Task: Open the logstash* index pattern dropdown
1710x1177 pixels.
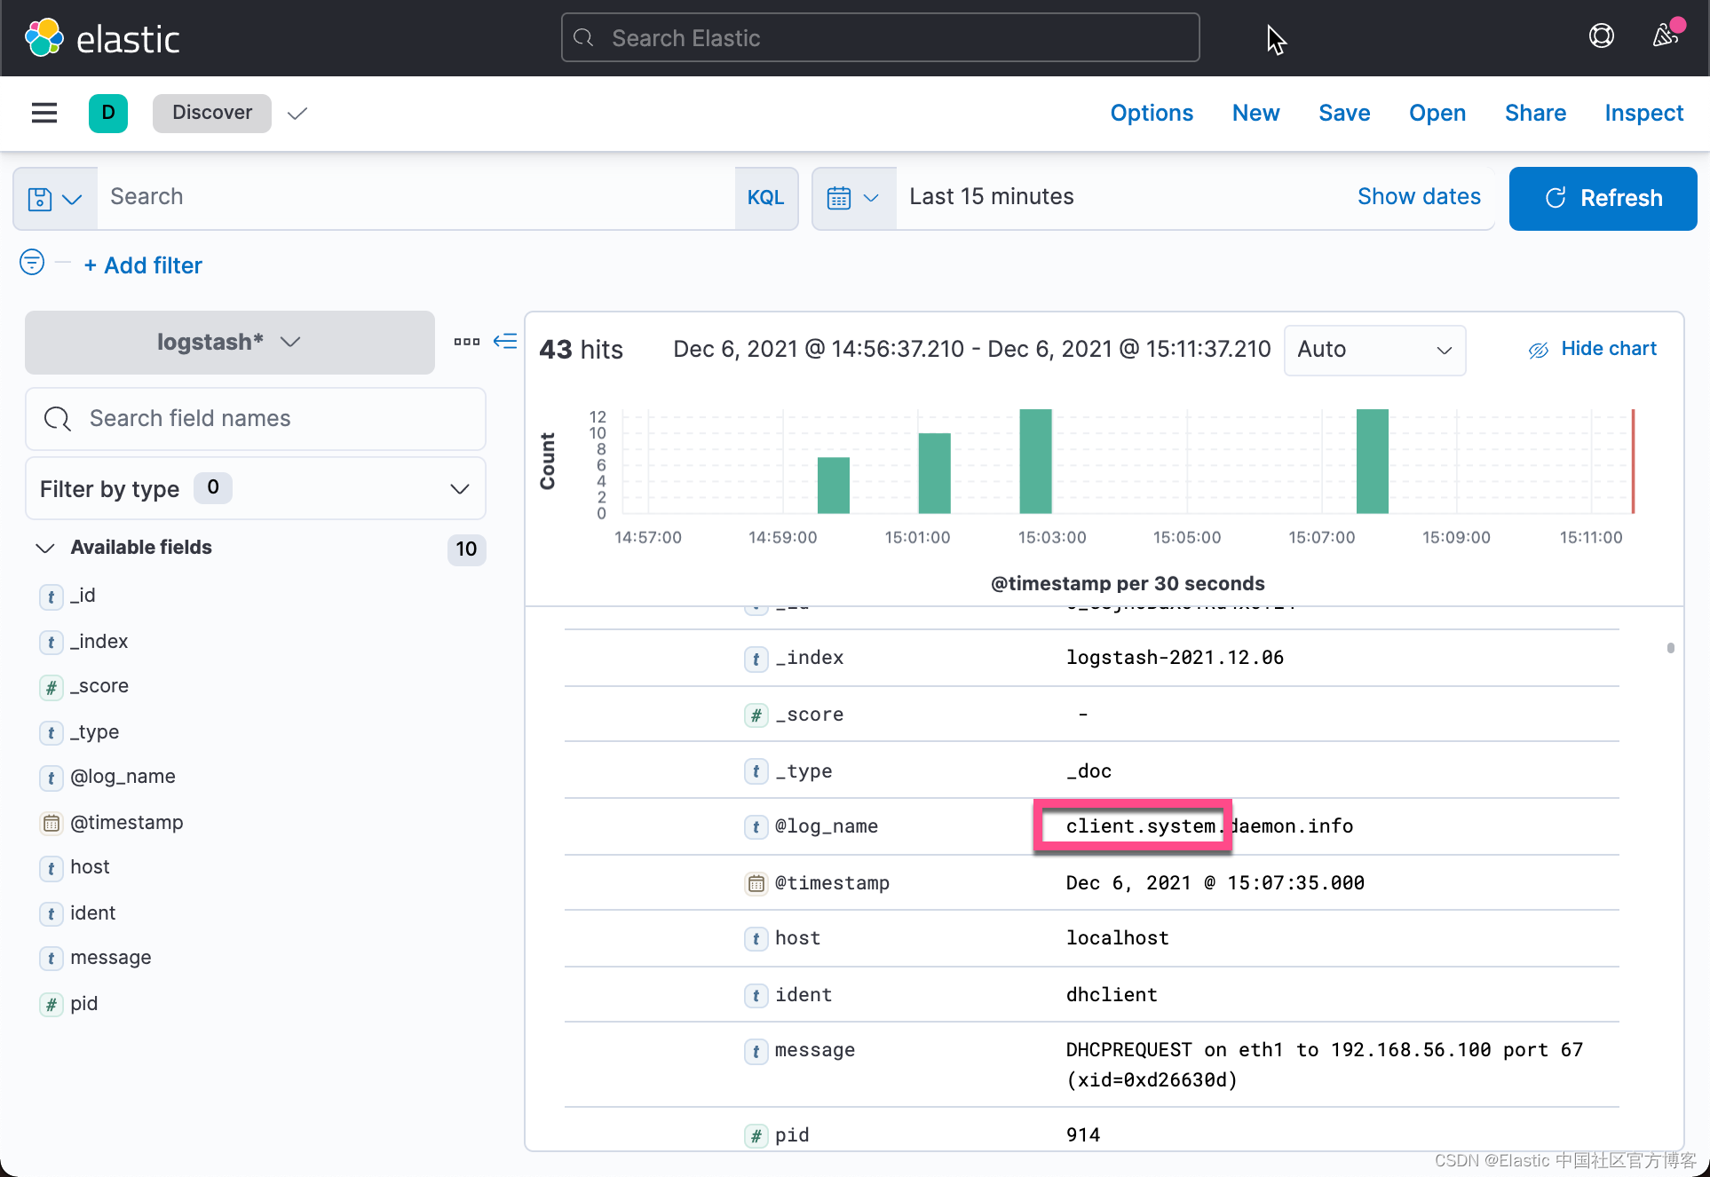Action: tap(229, 343)
